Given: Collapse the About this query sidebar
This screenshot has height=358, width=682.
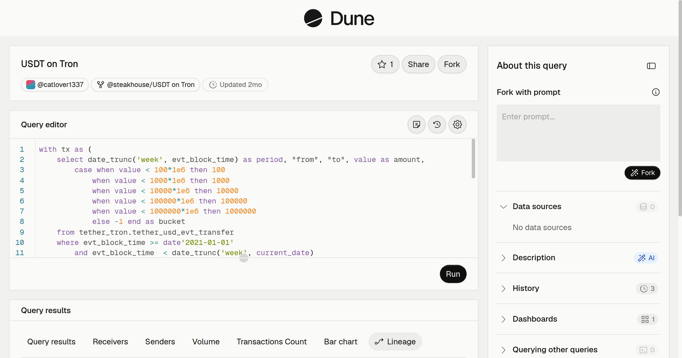Looking at the screenshot, I should [651, 66].
